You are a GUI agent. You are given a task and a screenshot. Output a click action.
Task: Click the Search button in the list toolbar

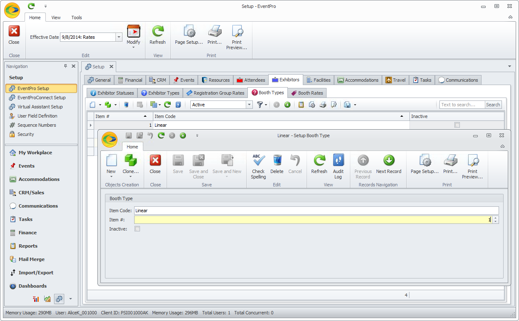pyautogui.click(x=493, y=105)
